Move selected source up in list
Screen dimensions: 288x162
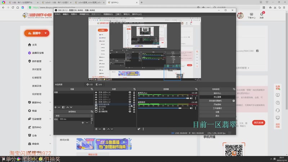pyautogui.click(x=108, y=129)
